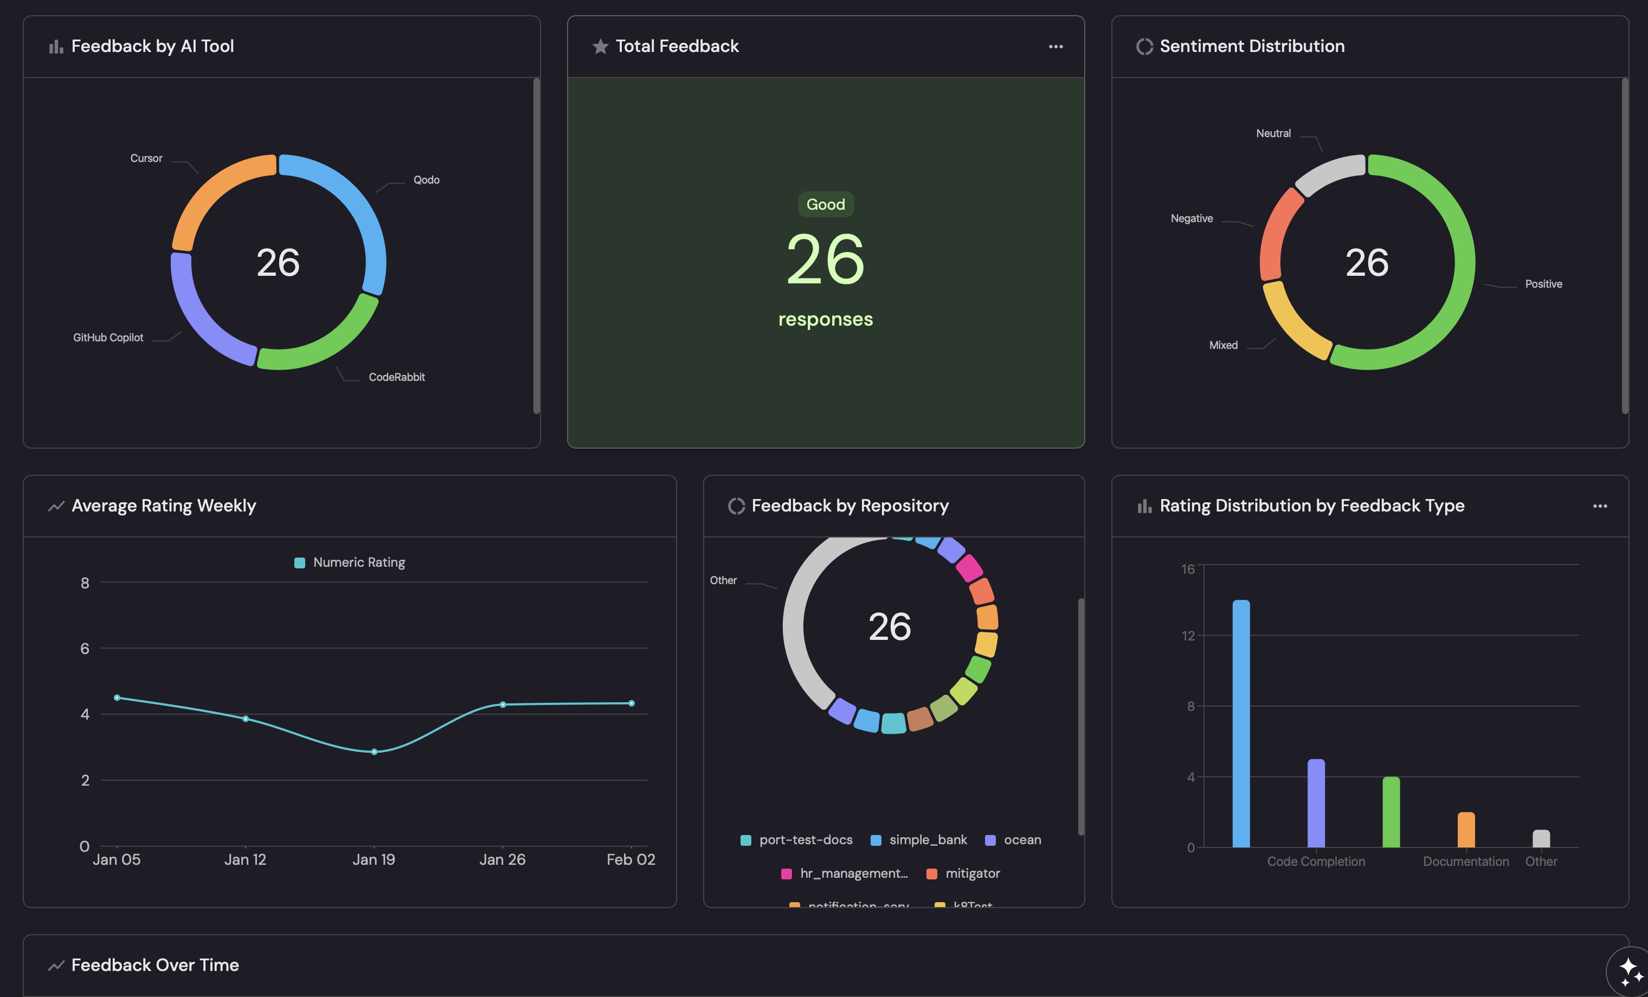
Task: Click the donut icon beside Sentiment Distribution
Action: pos(1144,46)
